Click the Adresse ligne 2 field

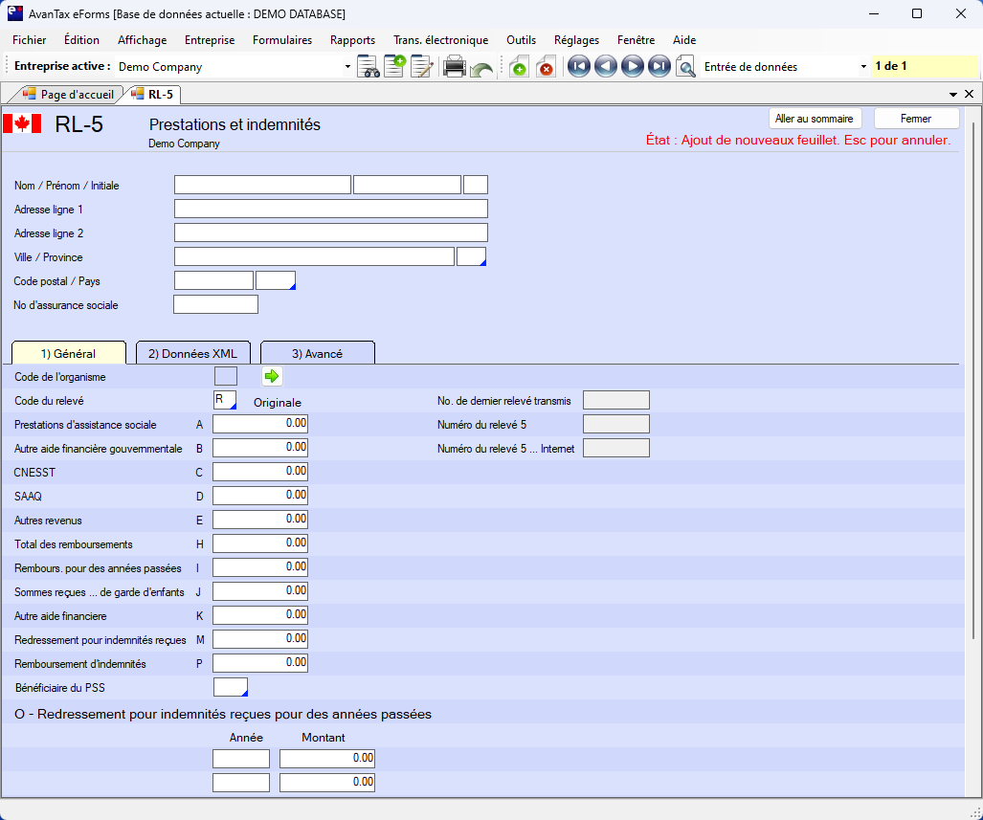coord(331,233)
